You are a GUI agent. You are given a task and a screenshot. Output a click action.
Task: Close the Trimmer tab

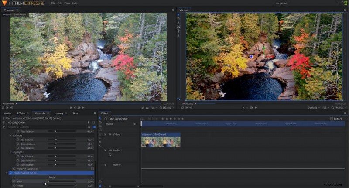click(x=17, y=10)
